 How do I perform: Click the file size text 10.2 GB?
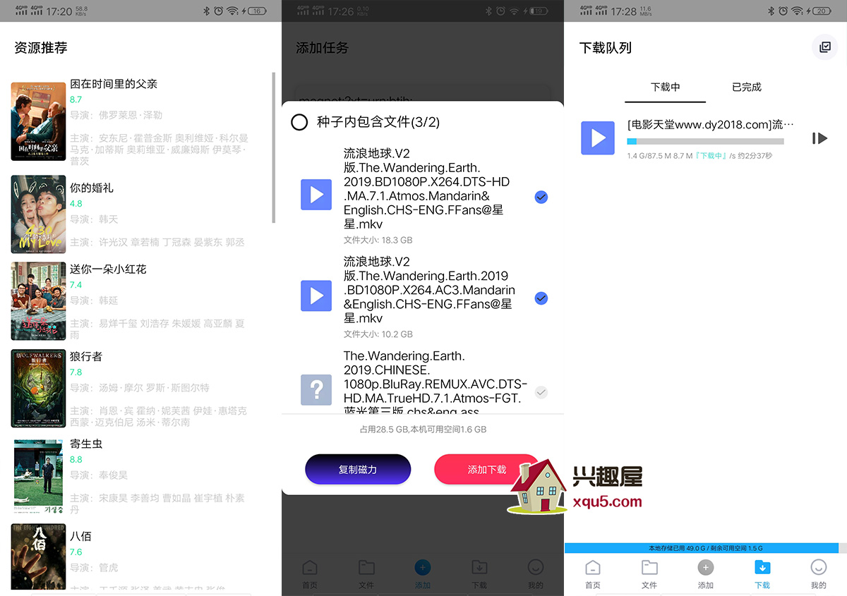[378, 334]
